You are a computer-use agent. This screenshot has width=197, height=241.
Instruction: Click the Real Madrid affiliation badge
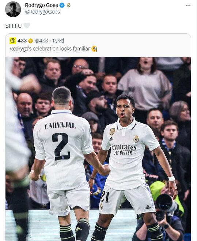tap(69, 5)
